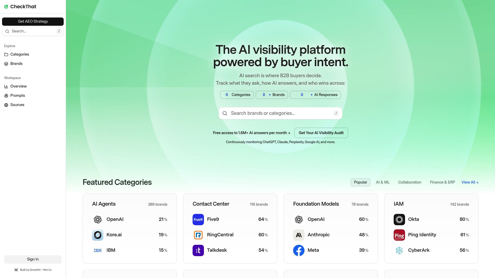Click the OpenAI logo in AI Agents card
Image resolution: width=495 pixels, height=278 pixels.
(x=98, y=219)
